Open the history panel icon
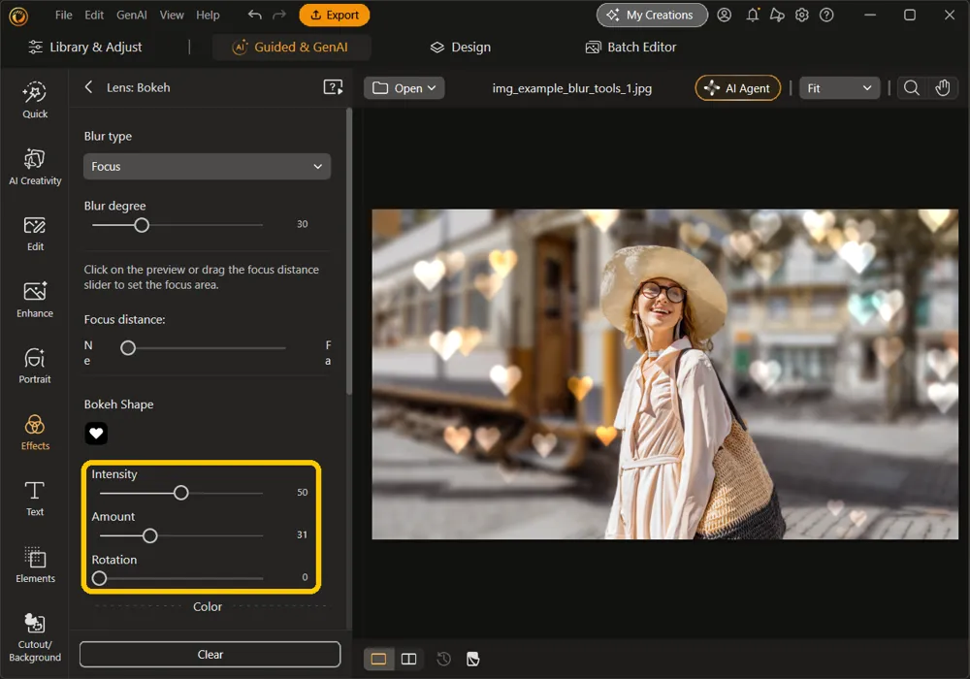This screenshot has width=970, height=679. pyautogui.click(x=443, y=659)
